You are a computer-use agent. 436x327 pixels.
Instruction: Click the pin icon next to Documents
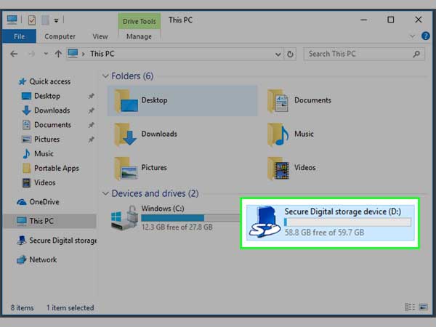point(92,125)
